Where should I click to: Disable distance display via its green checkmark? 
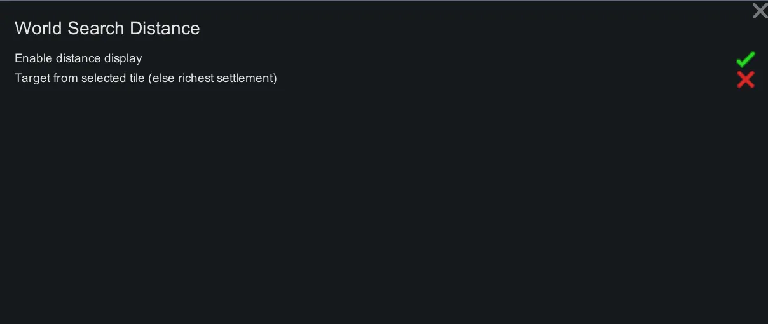click(x=745, y=59)
